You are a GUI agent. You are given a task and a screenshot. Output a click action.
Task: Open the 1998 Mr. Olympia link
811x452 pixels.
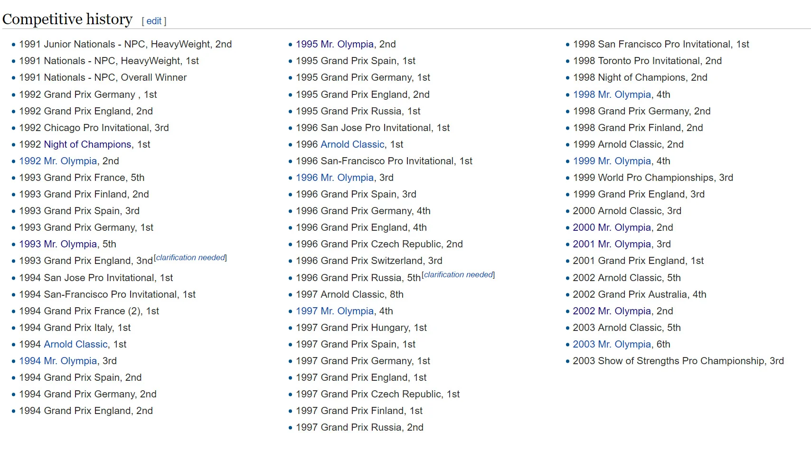(x=612, y=94)
